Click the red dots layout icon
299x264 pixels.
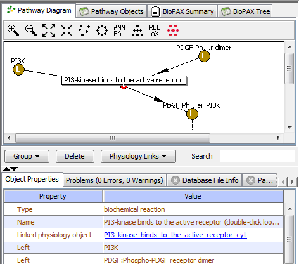coord(173,30)
